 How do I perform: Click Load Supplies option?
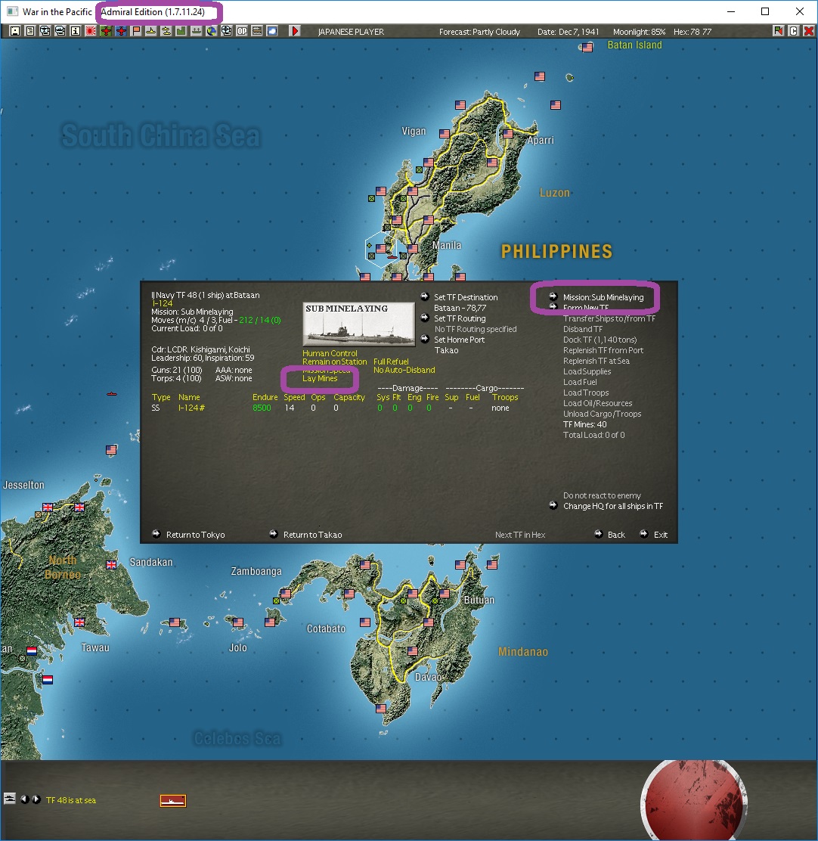587,371
